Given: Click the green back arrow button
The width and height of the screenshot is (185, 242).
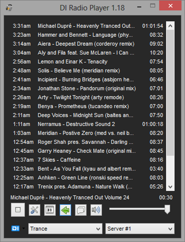Looking at the screenshot, I should click(x=65, y=210).
